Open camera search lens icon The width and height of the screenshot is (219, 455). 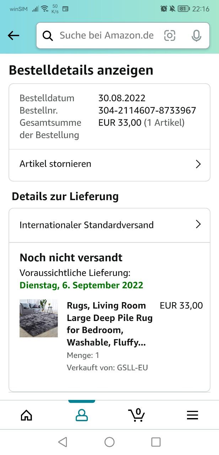click(x=170, y=36)
